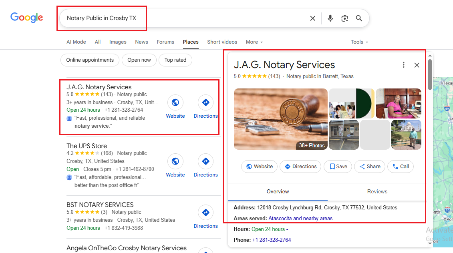This screenshot has width=453, height=253.
Task: Clear the search box text
Action: coord(312,18)
